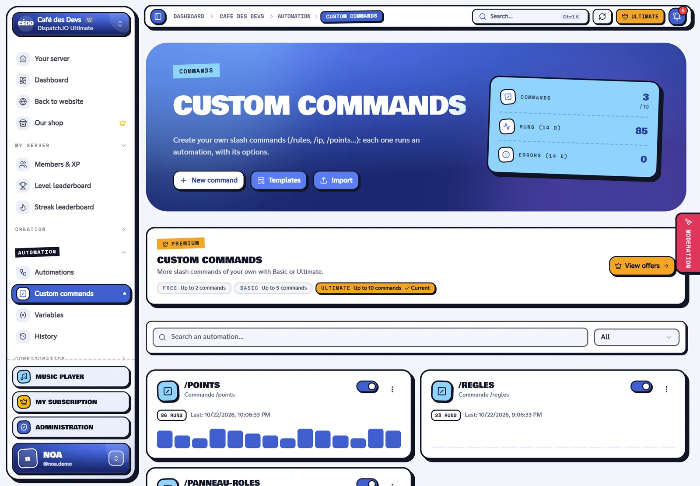Viewport: 700px width, 486px height.
Task: Click the Our shop store icon
Action: [23, 123]
